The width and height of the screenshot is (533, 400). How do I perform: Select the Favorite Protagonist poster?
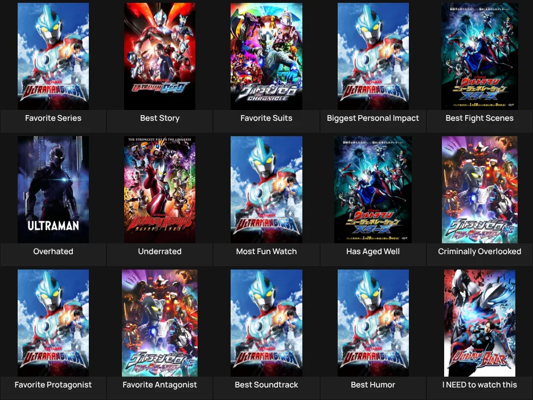coord(53,323)
